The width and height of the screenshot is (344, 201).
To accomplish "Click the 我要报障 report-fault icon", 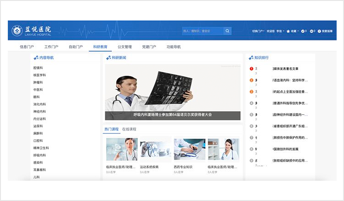I will point(320,31).
